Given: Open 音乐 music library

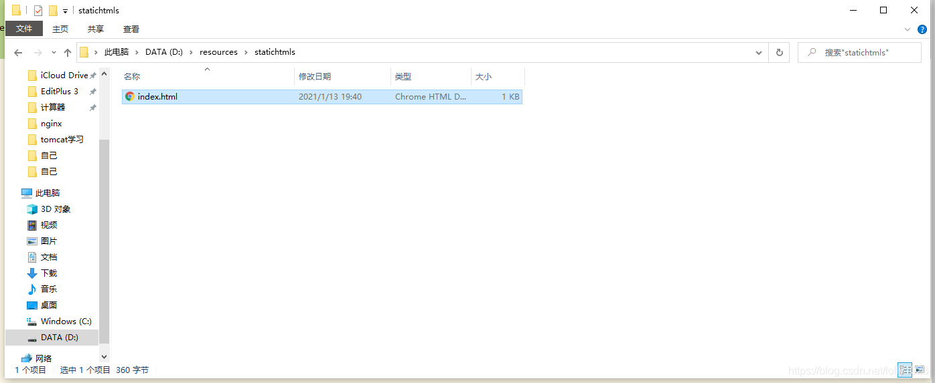Looking at the screenshot, I should (48, 289).
